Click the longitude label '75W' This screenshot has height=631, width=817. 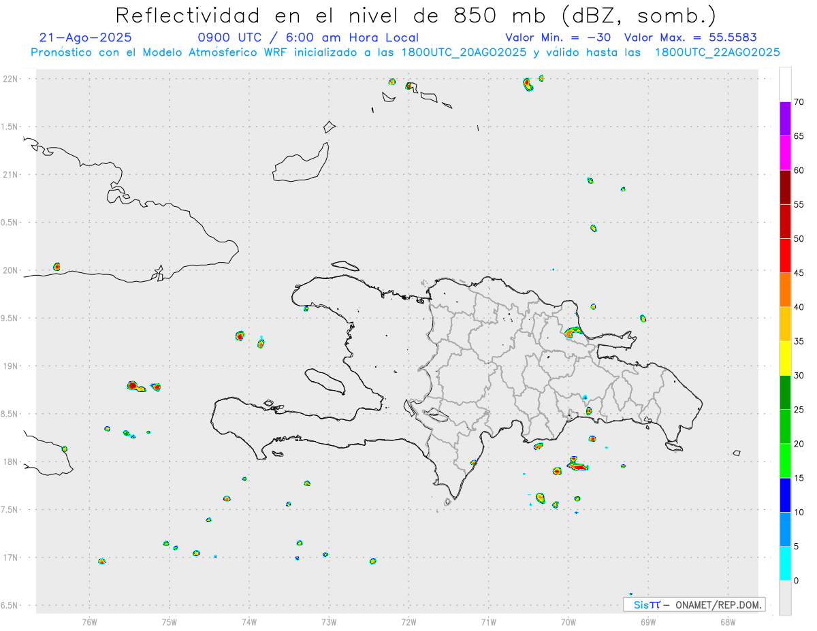(170, 621)
